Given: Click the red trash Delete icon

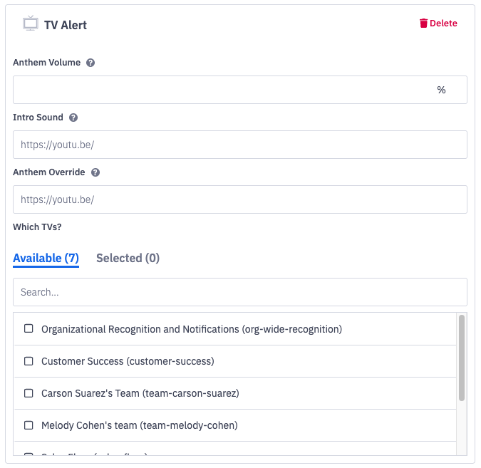Looking at the screenshot, I should tap(423, 24).
